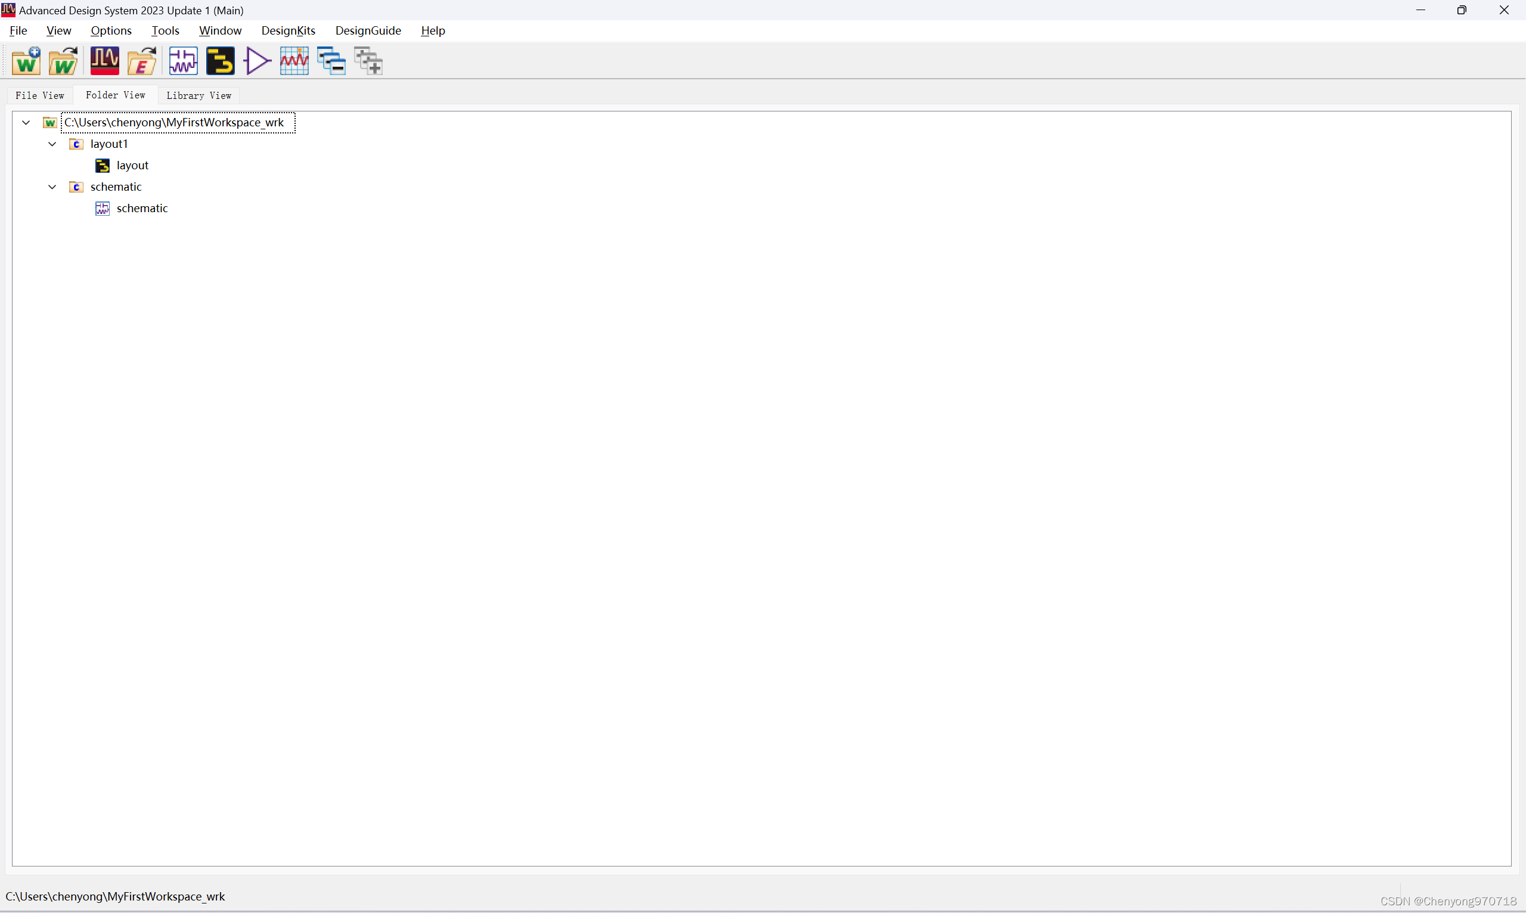Collapse the layout1 cell in the tree

[52, 144]
